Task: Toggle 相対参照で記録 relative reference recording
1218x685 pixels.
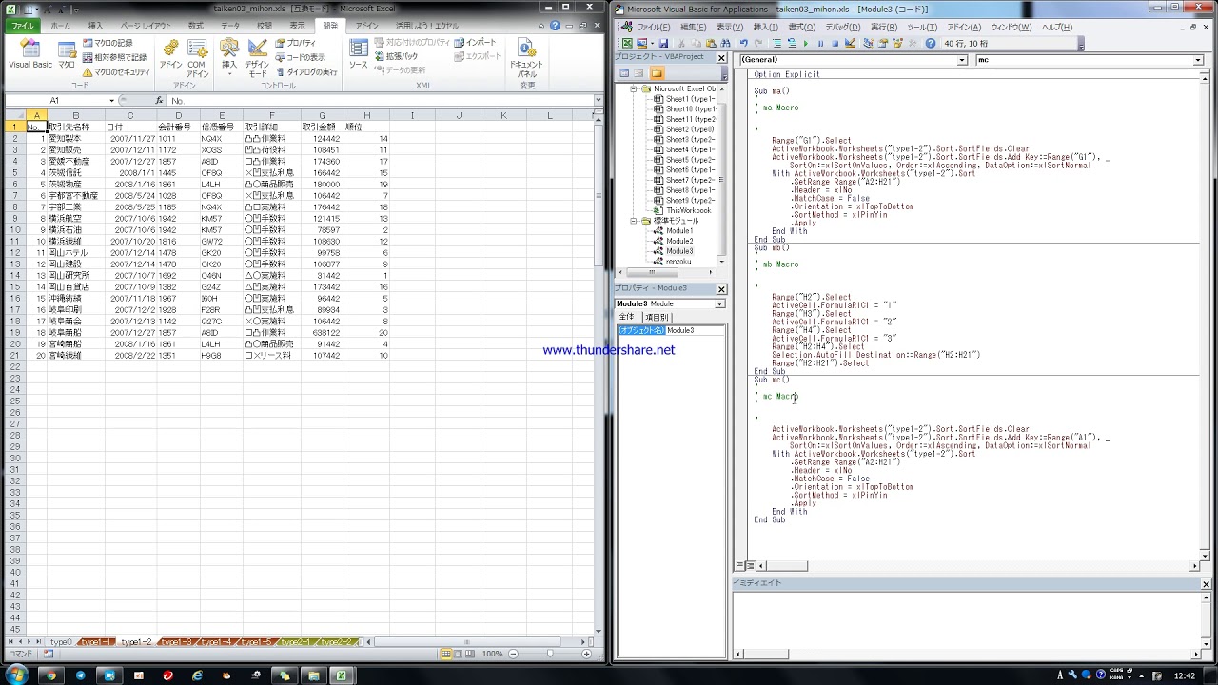Action: click(x=114, y=57)
